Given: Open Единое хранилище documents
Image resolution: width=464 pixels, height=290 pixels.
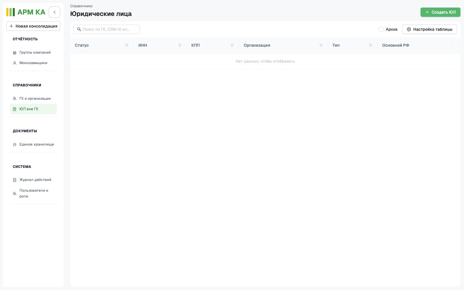Looking at the screenshot, I should [33, 144].
